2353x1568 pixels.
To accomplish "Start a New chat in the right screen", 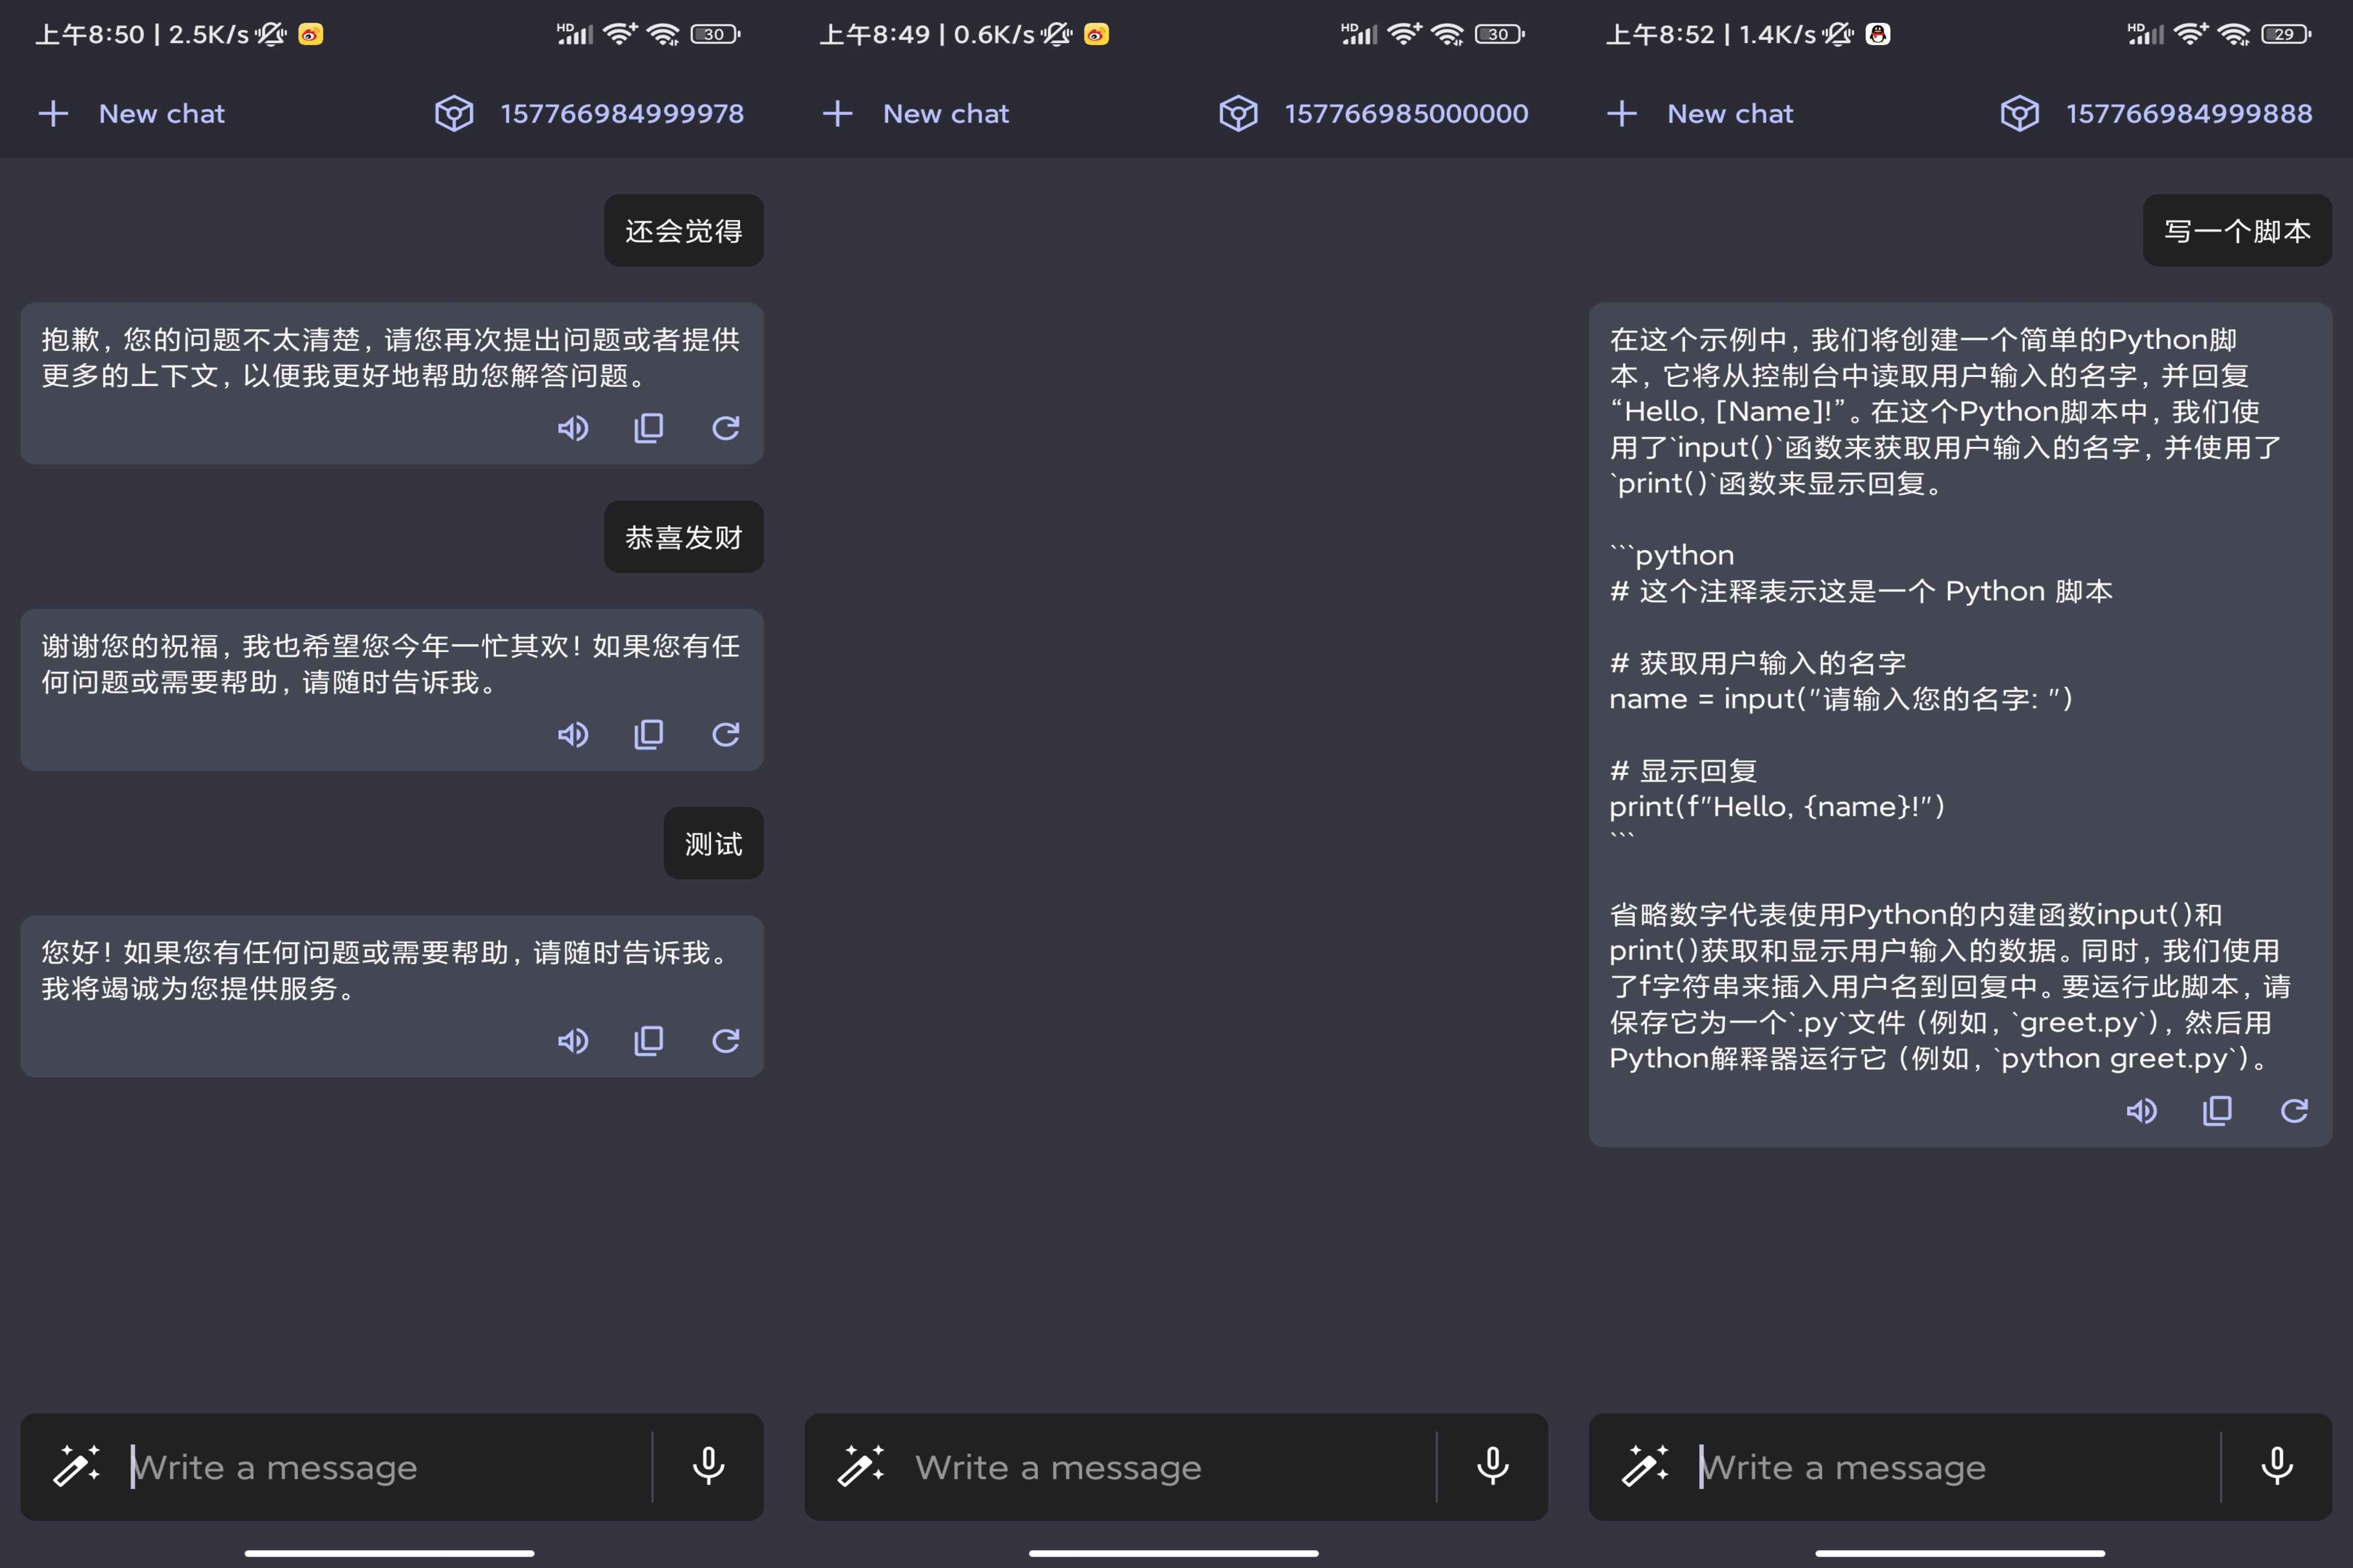I will 1730,114.
